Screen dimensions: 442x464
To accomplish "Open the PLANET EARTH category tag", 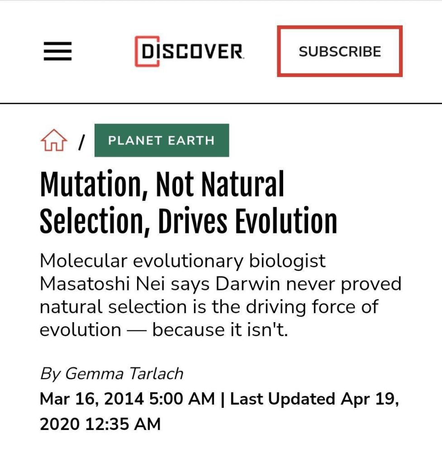I will [x=162, y=140].
